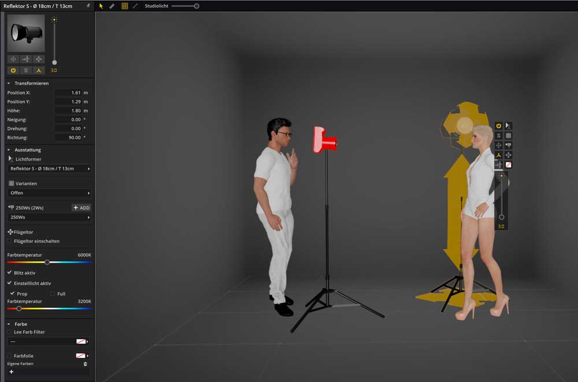This screenshot has height=382, width=578.
Task: Click the Reflektor S preview thumbnail
Action: [x=26, y=33]
